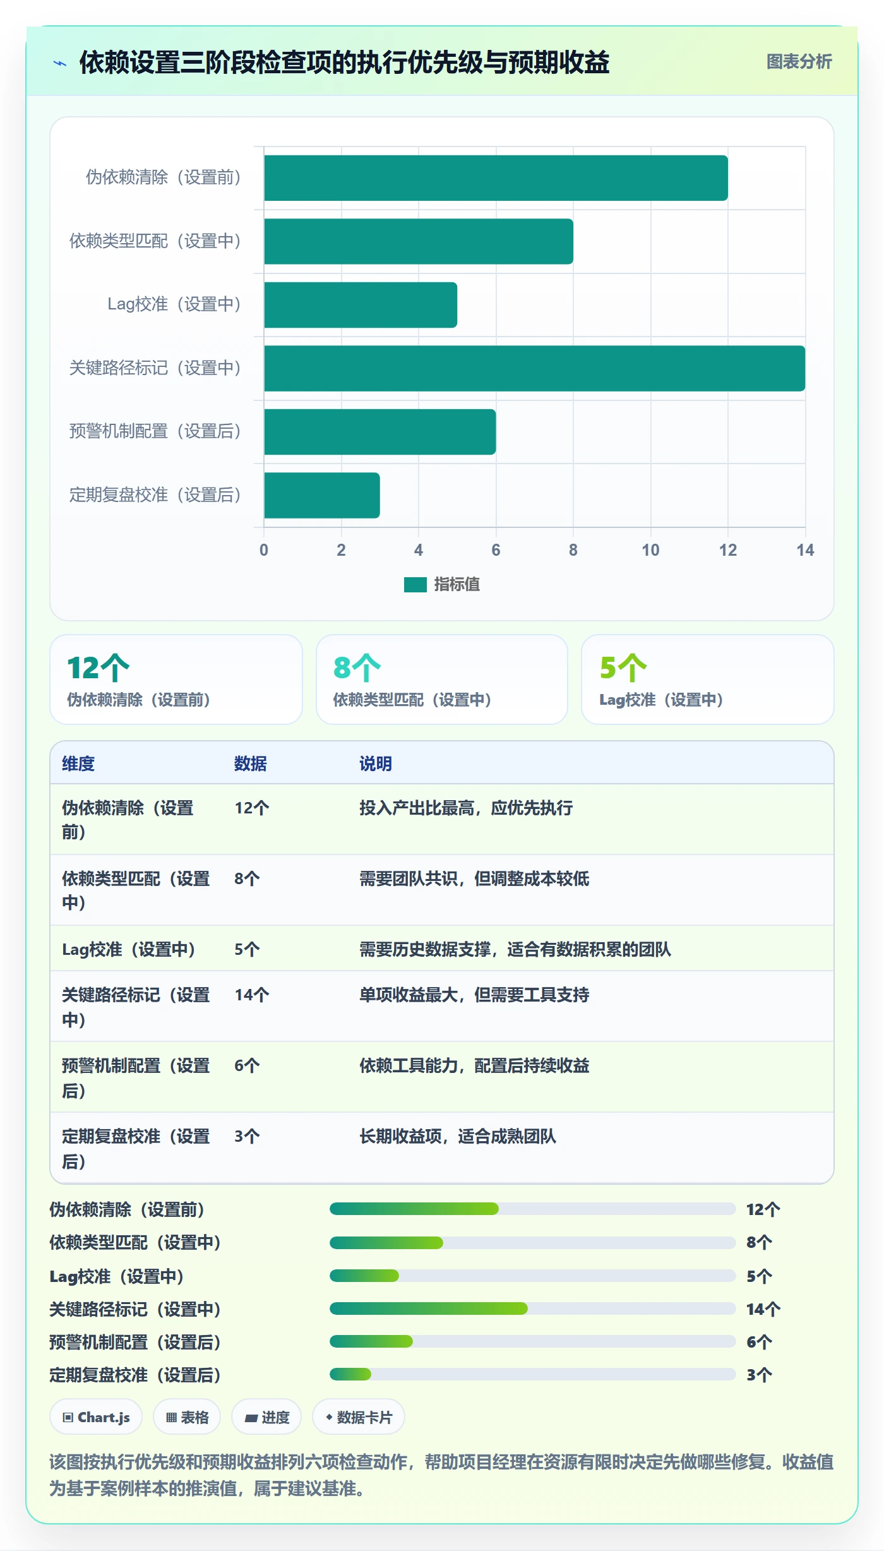Click the 关键路径标记 bar in chart
Image resolution: width=884 pixels, height=1551 pixels.
pos(534,368)
